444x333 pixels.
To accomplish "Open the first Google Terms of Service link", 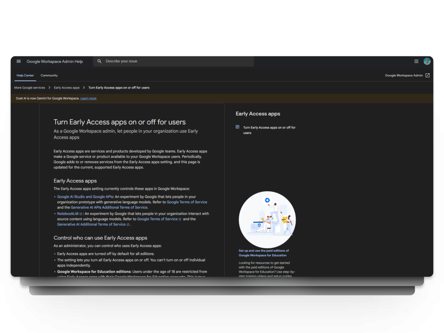I will click(x=187, y=202).
